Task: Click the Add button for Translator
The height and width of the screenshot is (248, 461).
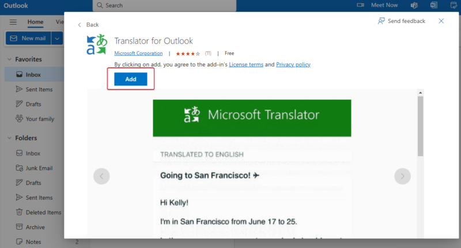Action: (x=131, y=79)
